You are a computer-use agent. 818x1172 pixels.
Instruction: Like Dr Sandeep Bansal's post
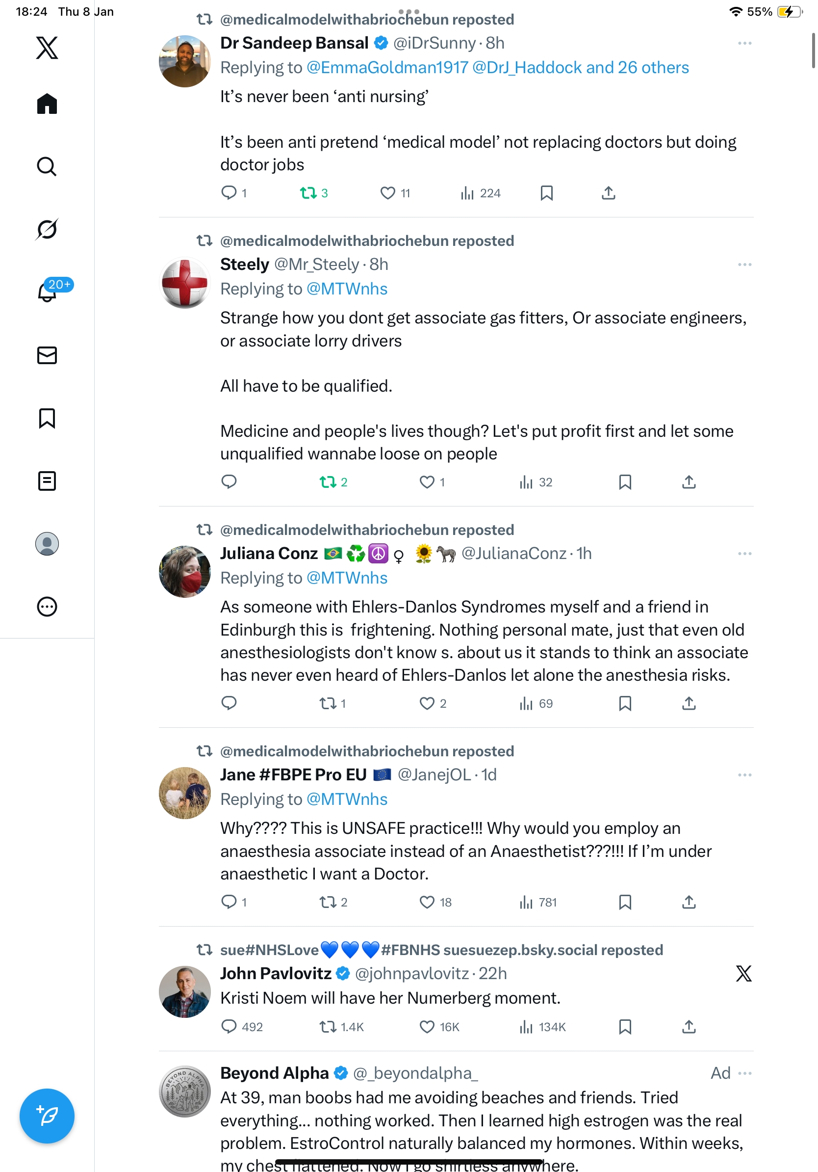pos(388,193)
